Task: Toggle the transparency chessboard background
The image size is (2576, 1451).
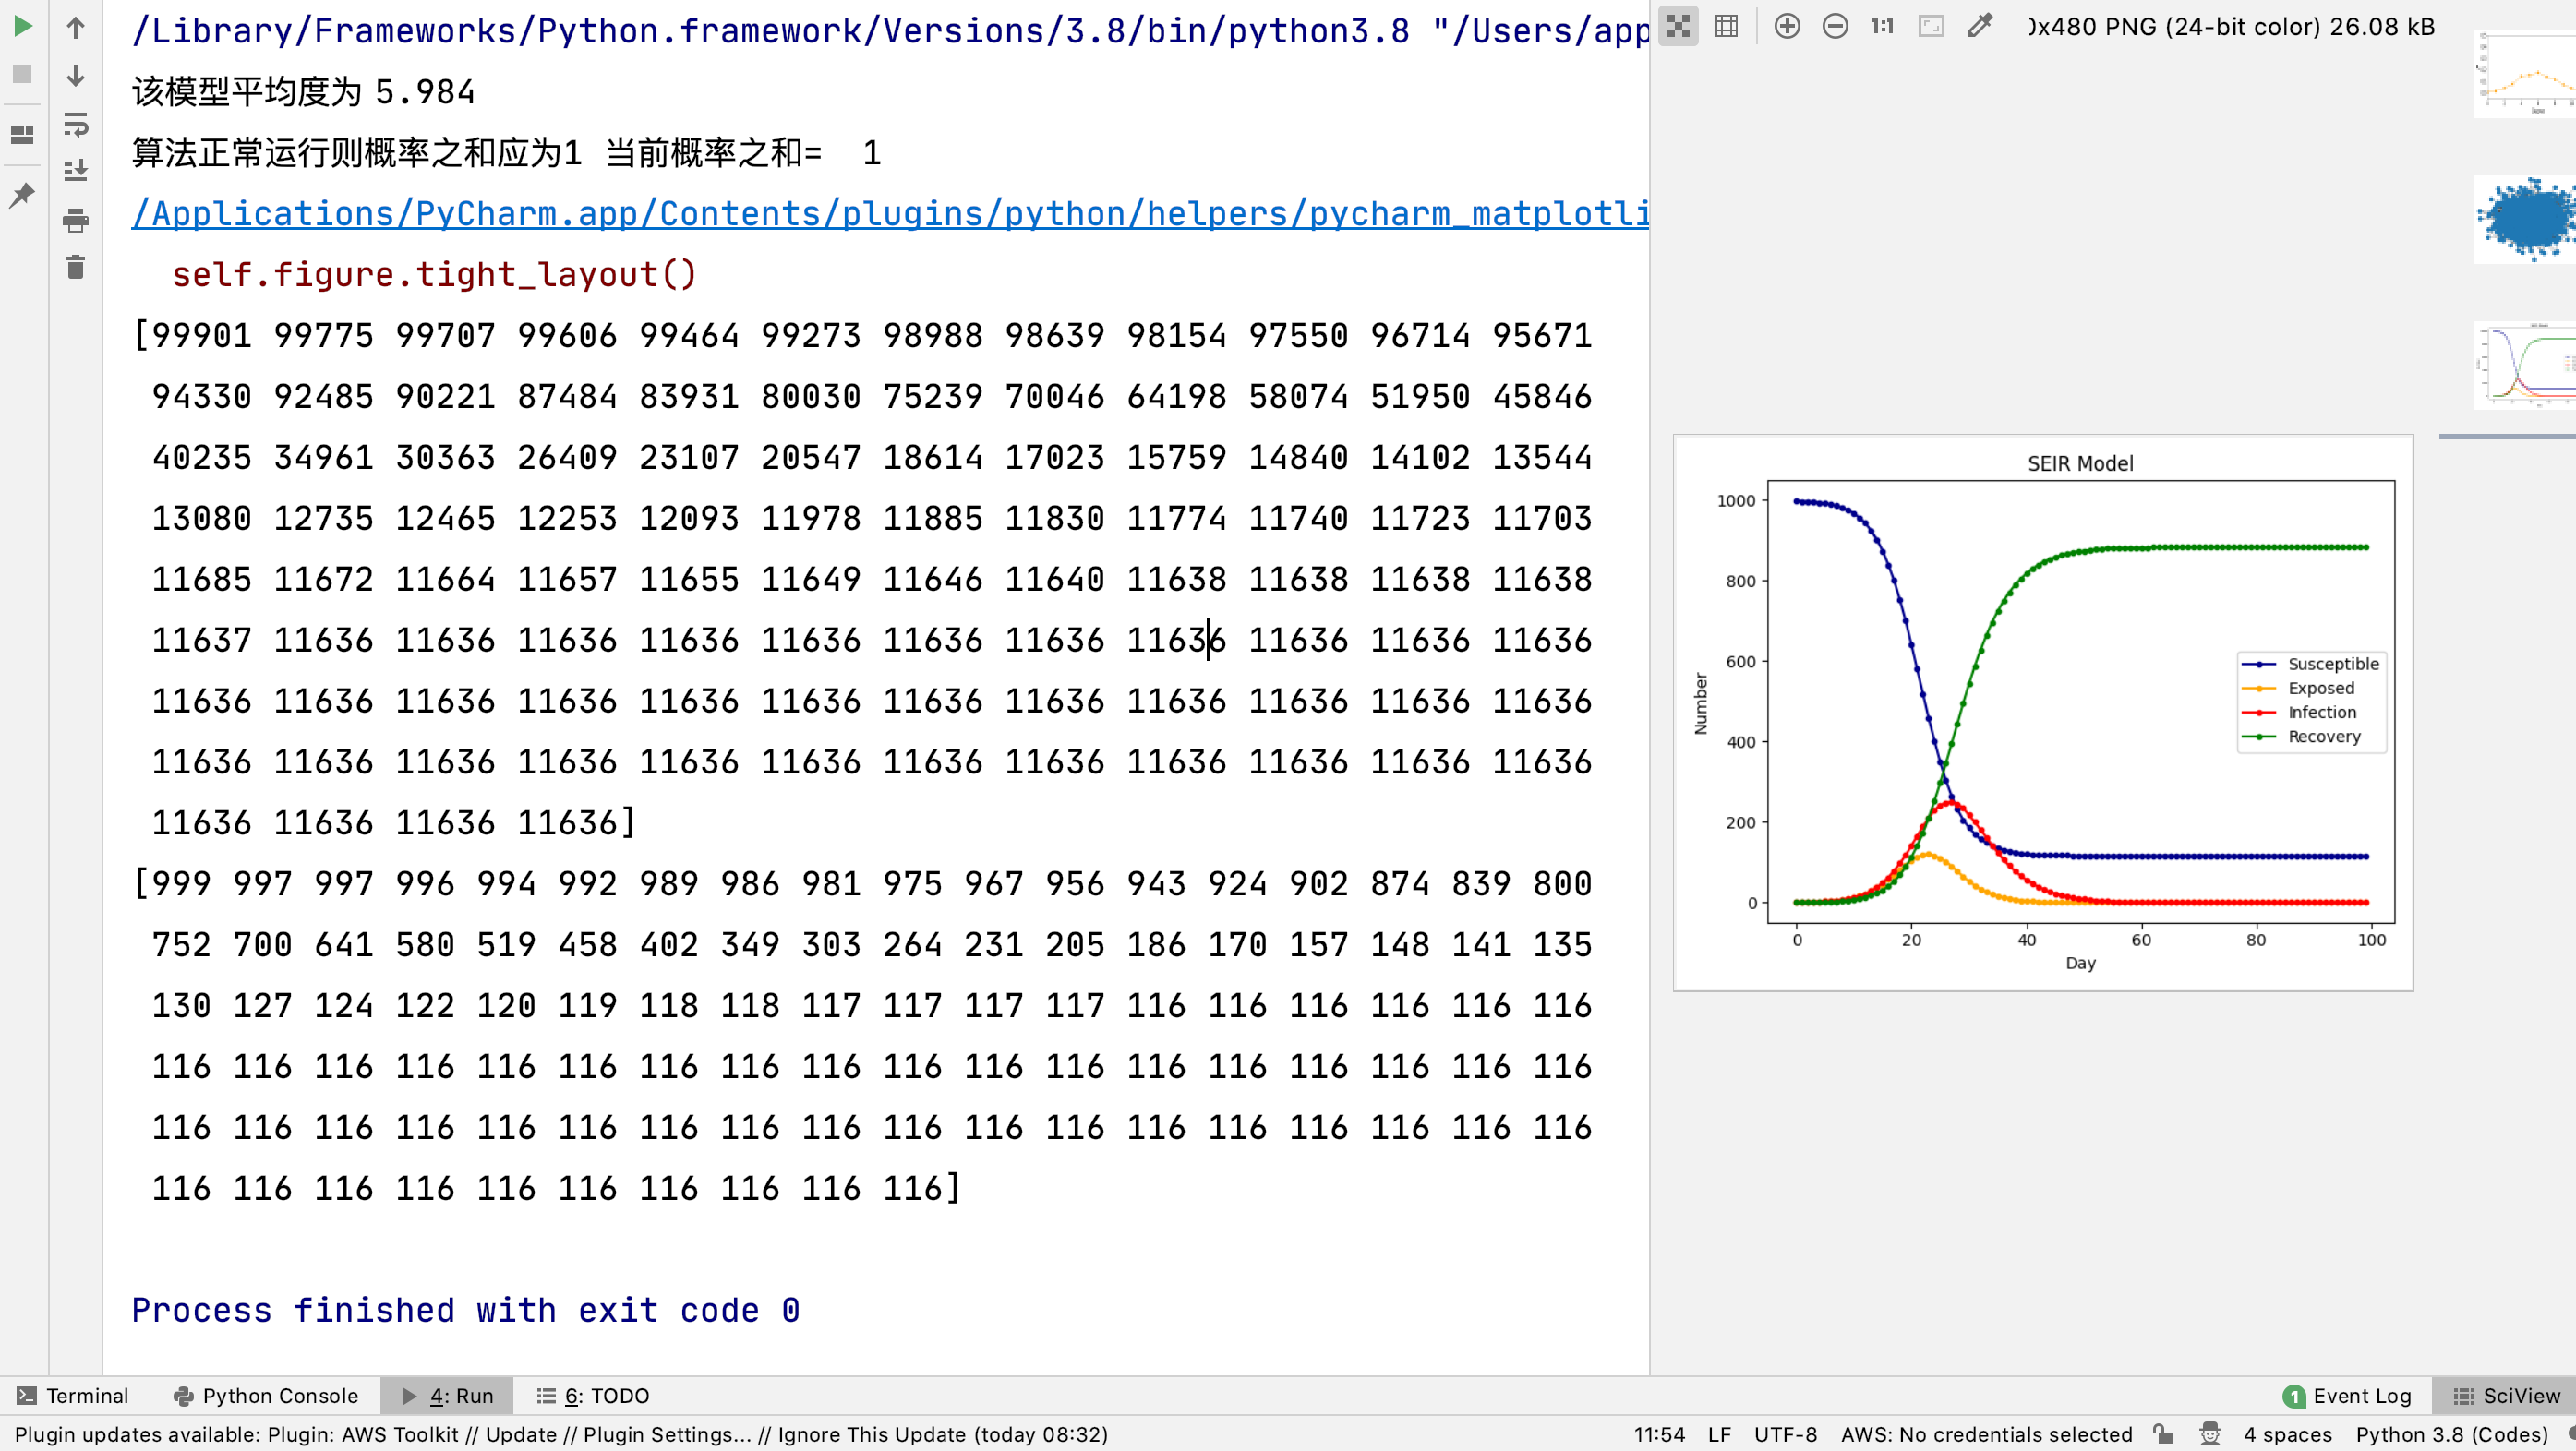Action: click(x=1679, y=26)
